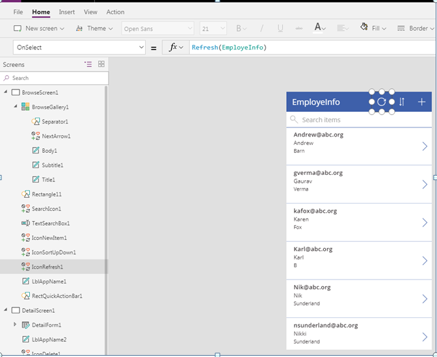Select Subtitle1 label in tree
This screenshot has width=437, height=357.
coord(53,165)
